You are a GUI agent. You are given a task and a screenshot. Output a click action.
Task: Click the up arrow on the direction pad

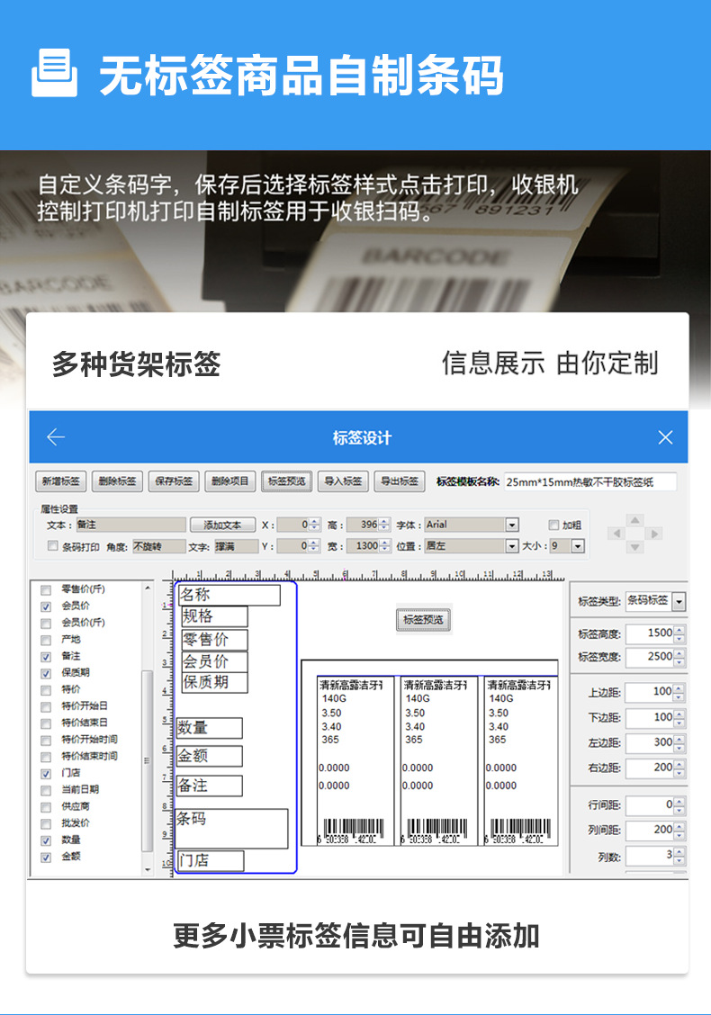pyautogui.click(x=635, y=520)
